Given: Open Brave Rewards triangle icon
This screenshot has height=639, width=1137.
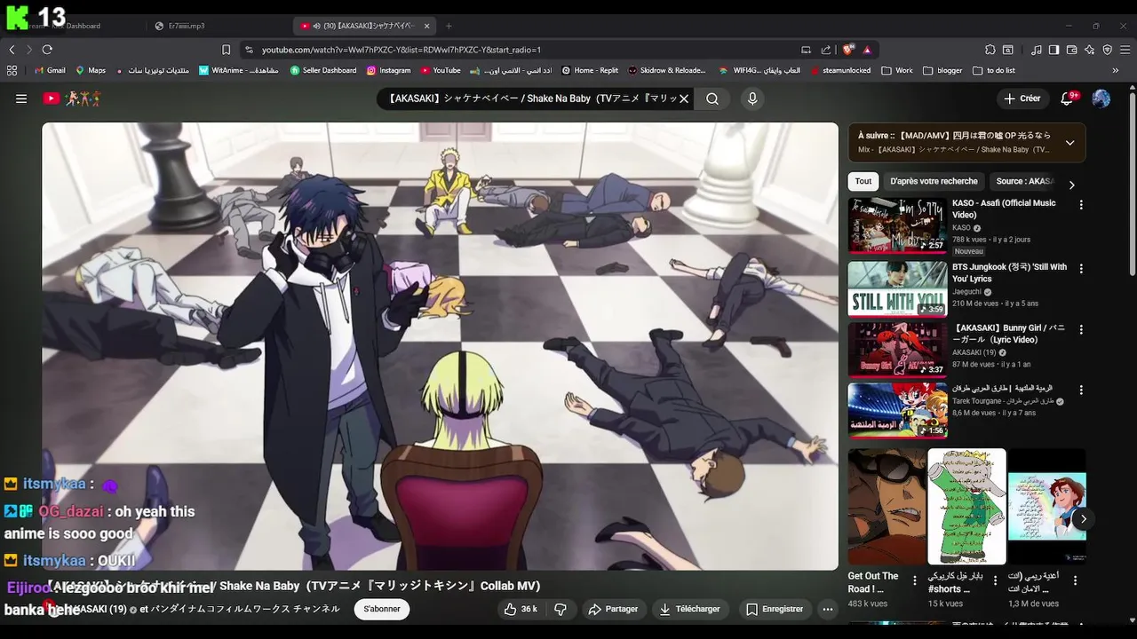Looking at the screenshot, I should [x=867, y=50].
